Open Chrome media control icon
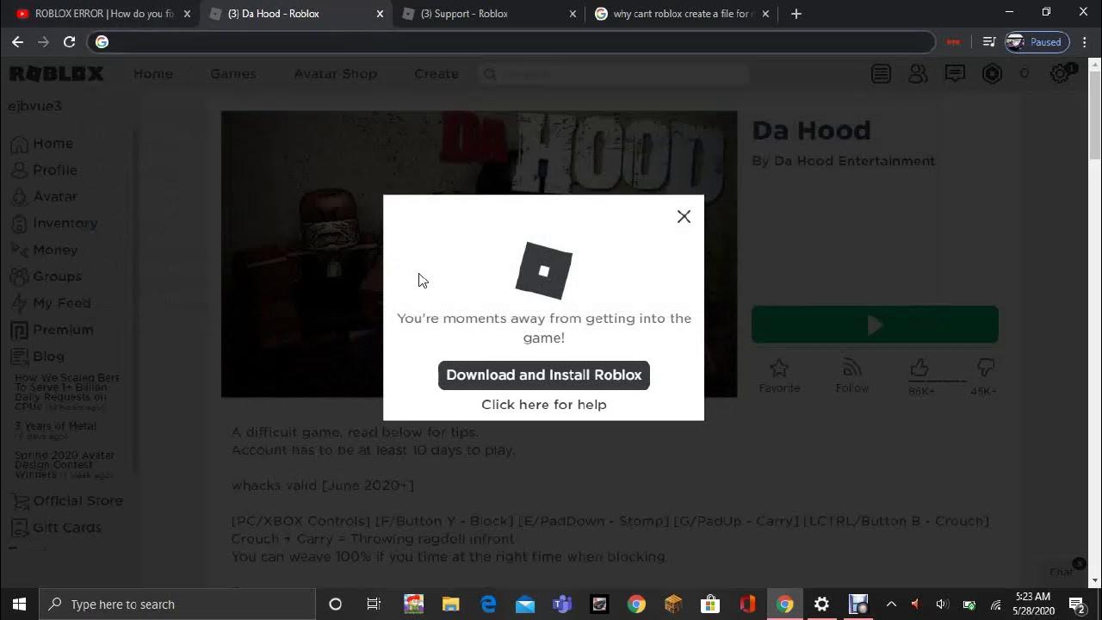 (x=989, y=41)
